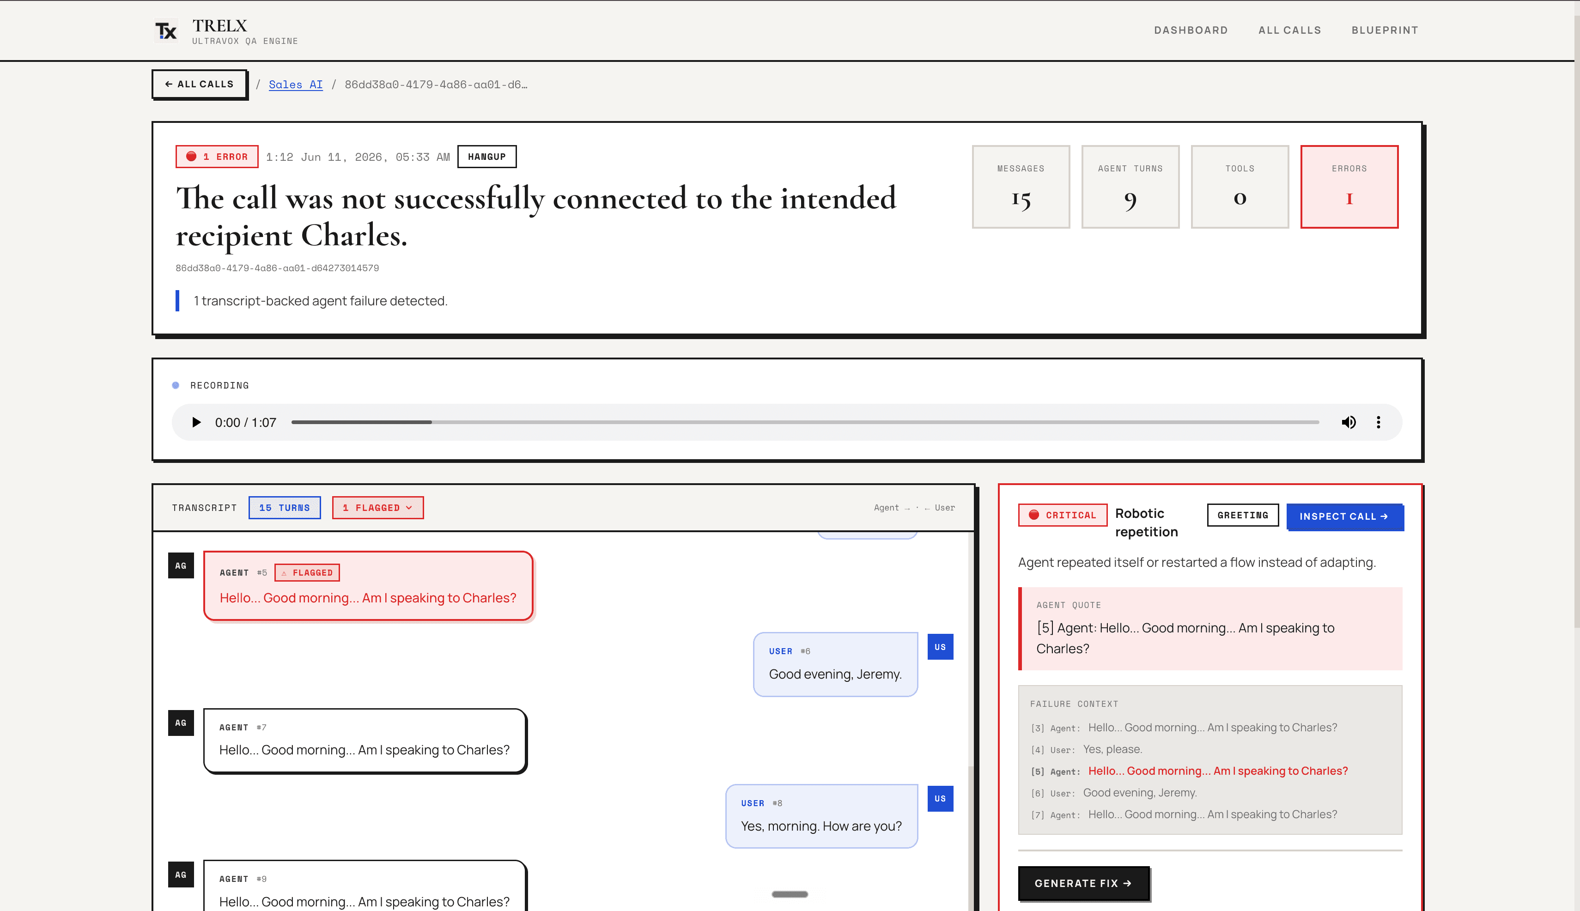The image size is (1580, 911).
Task: Click the Inspect Call button
Action: tap(1344, 516)
